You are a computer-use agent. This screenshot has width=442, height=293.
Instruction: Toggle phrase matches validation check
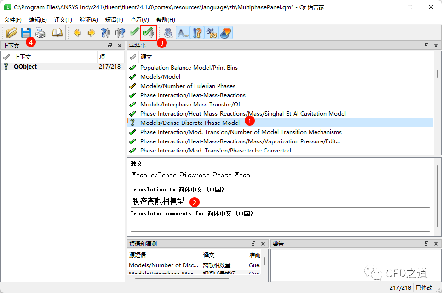click(x=212, y=33)
